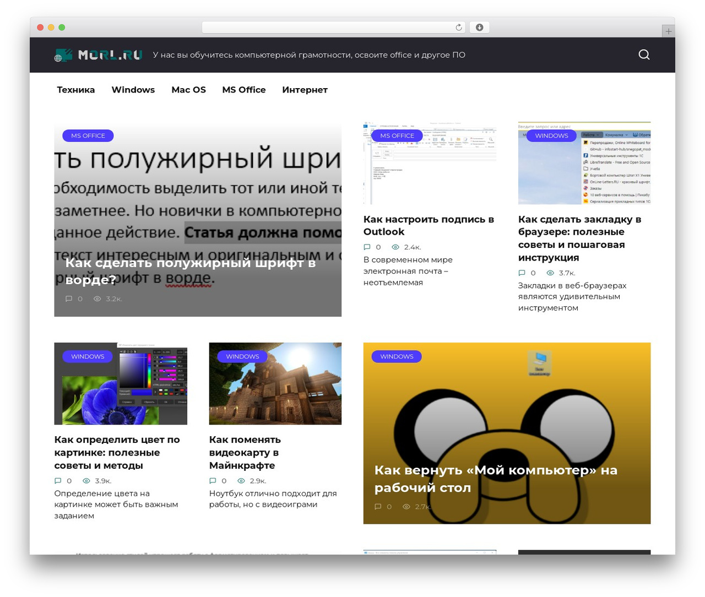
Task: Open article Как определить цвет по картинке
Action: (117, 452)
